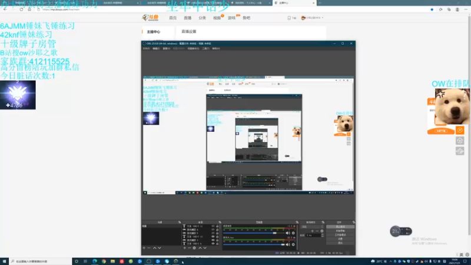Undock the Sources panel pop-out icon
Viewport: 471px width, 265px height.
coord(220,223)
